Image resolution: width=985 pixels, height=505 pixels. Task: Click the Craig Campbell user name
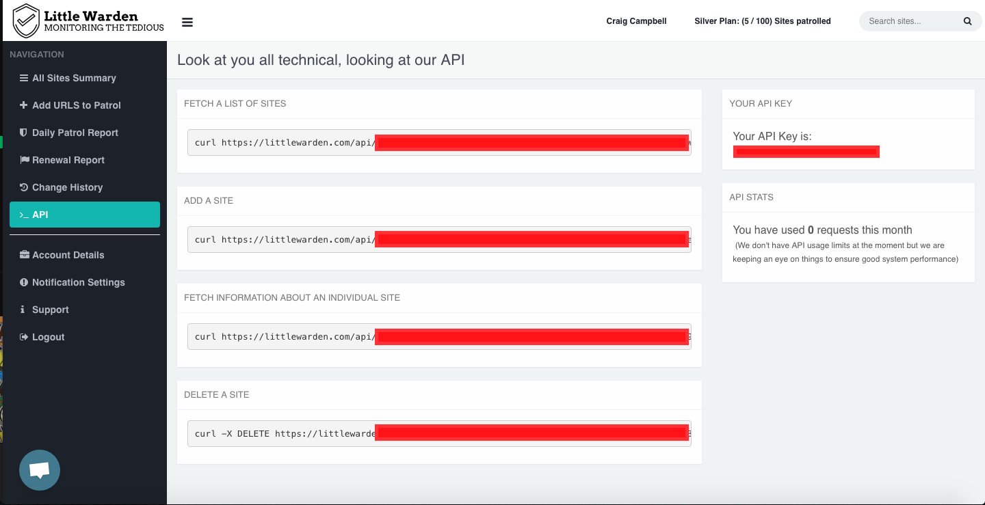(636, 21)
